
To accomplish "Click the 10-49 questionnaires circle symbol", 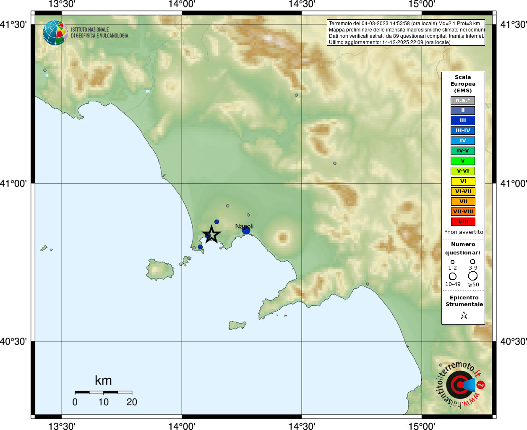I will click(x=453, y=276).
